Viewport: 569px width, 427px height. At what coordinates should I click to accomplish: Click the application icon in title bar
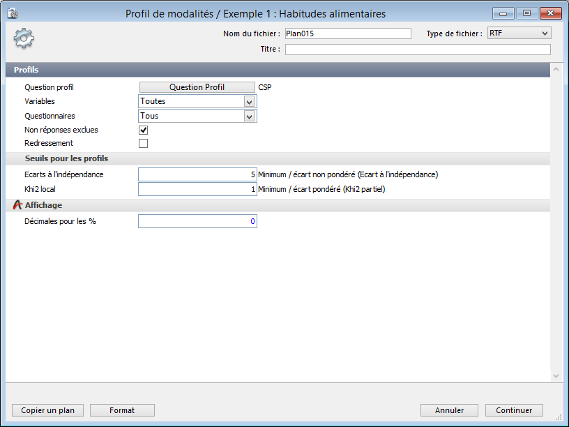(x=13, y=13)
